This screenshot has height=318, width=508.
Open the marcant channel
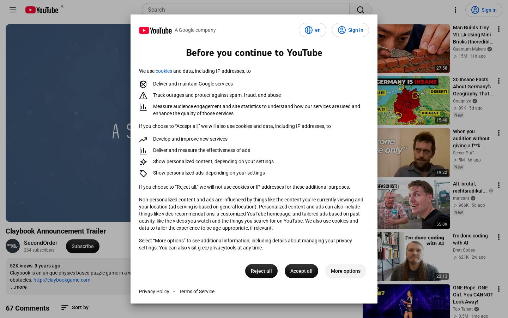(461, 198)
